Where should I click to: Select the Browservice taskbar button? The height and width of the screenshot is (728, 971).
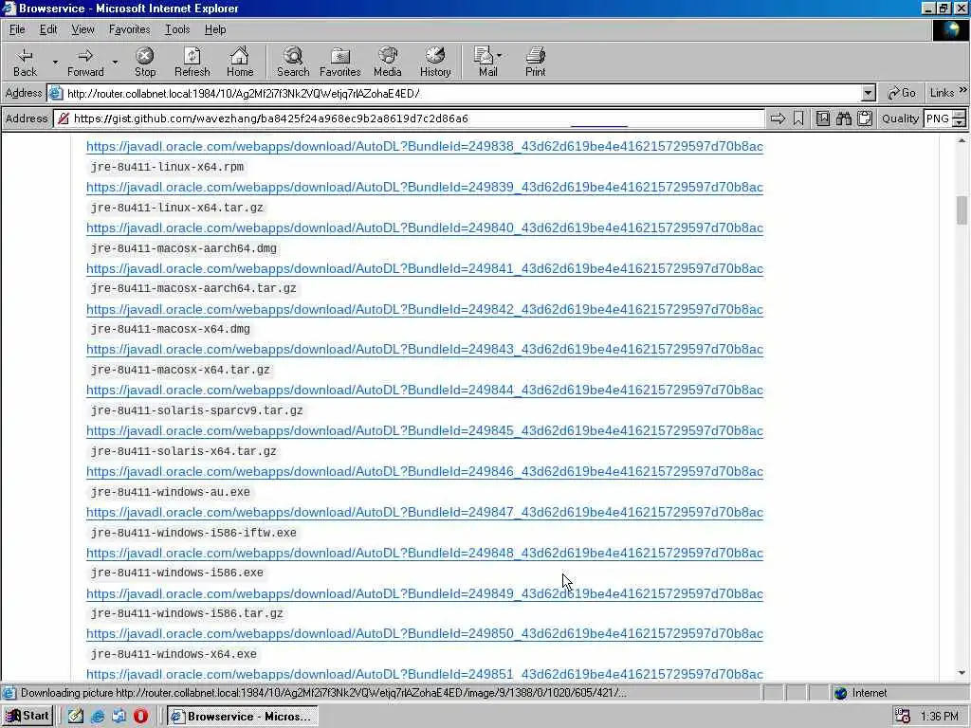coord(243,717)
